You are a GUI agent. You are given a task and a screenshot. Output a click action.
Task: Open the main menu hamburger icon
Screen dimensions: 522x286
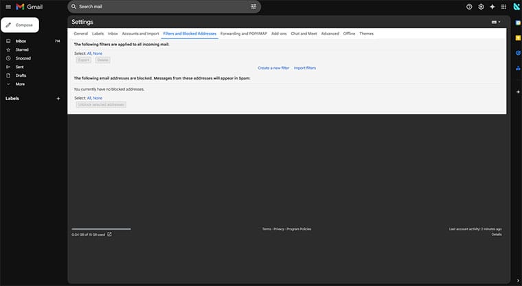click(7, 6)
